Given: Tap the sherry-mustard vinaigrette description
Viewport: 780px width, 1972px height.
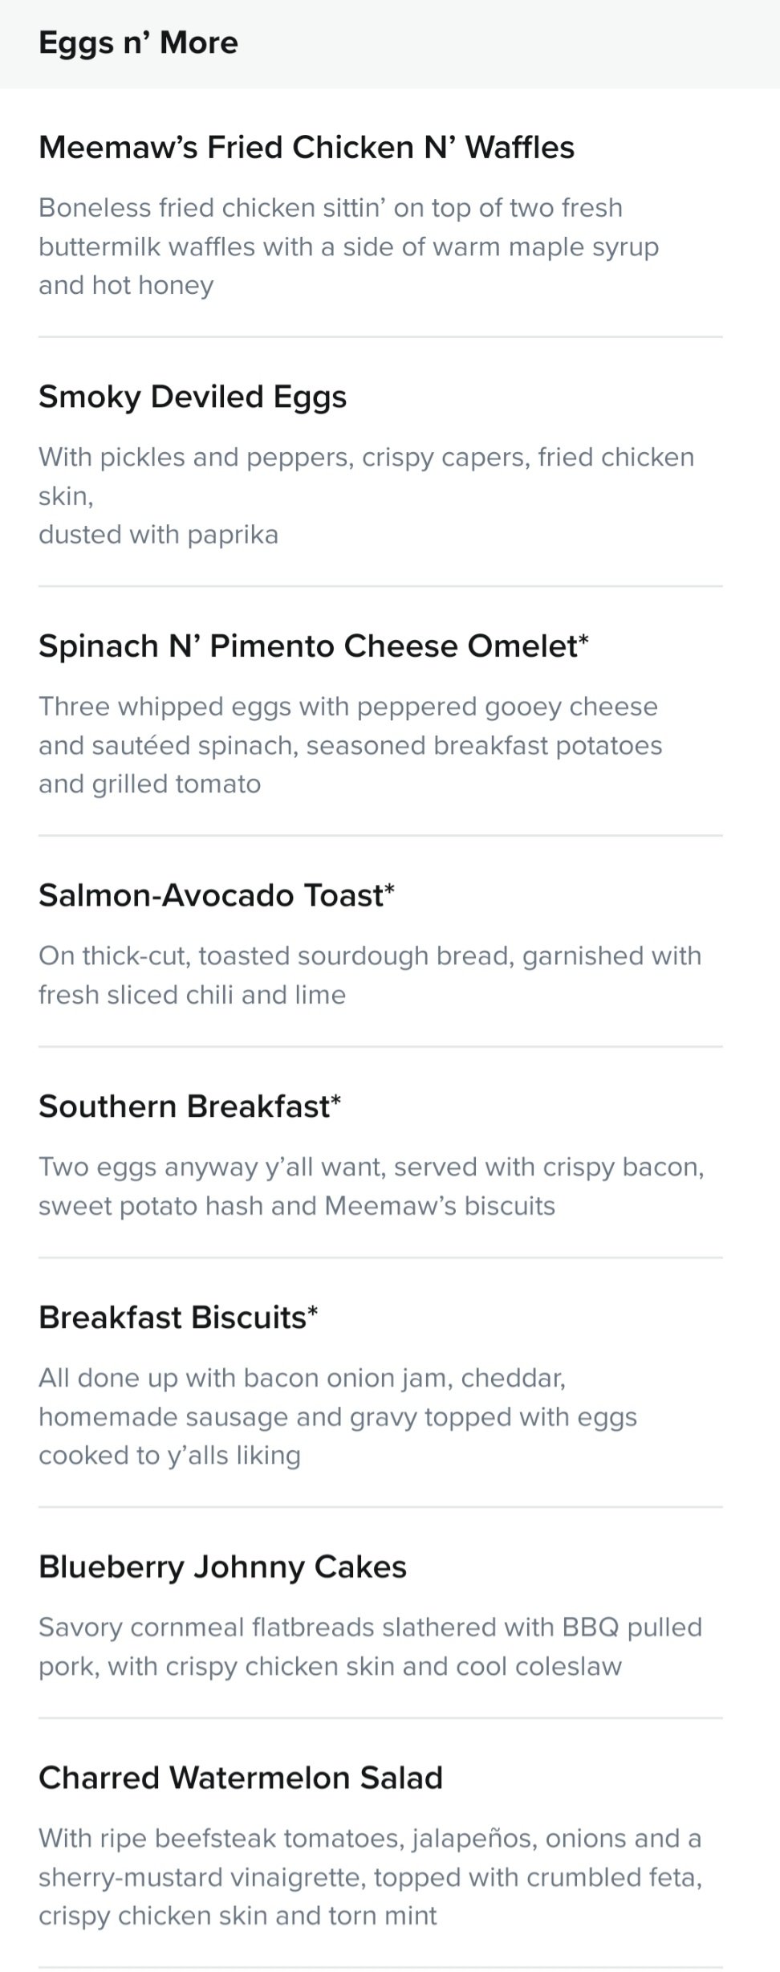Looking at the screenshot, I should point(370,1876).
